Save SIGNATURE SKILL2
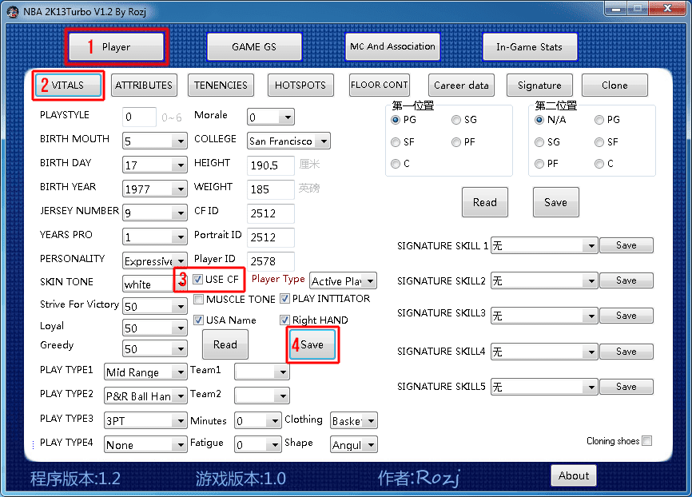Screen dimensions: 692x497 (626, 280)
